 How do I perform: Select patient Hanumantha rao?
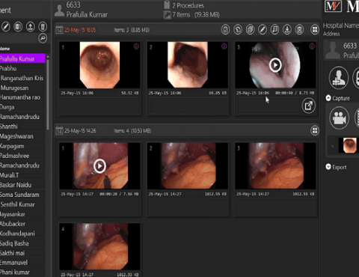click(x=22, y=97)
